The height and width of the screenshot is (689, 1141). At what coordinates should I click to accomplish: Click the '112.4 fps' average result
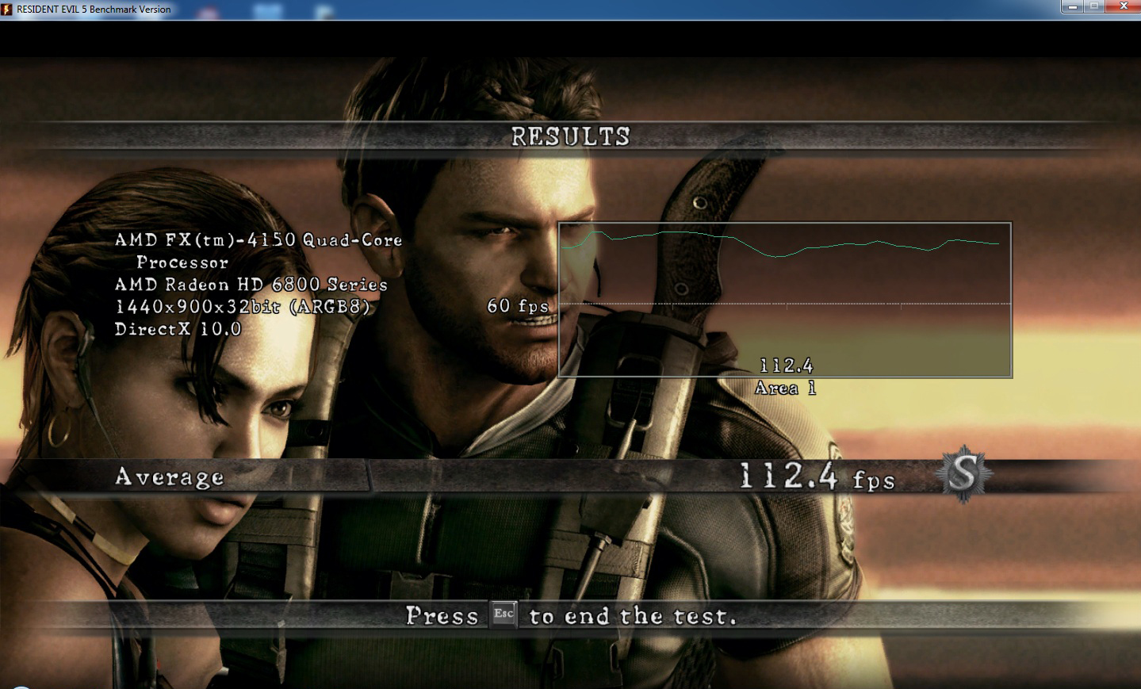coord(817,477)
